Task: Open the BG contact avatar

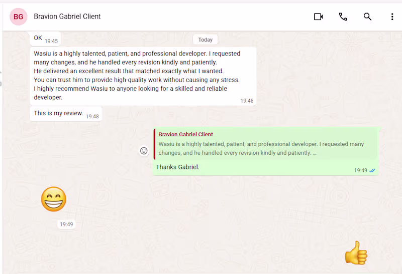Action: coord(19,17)
